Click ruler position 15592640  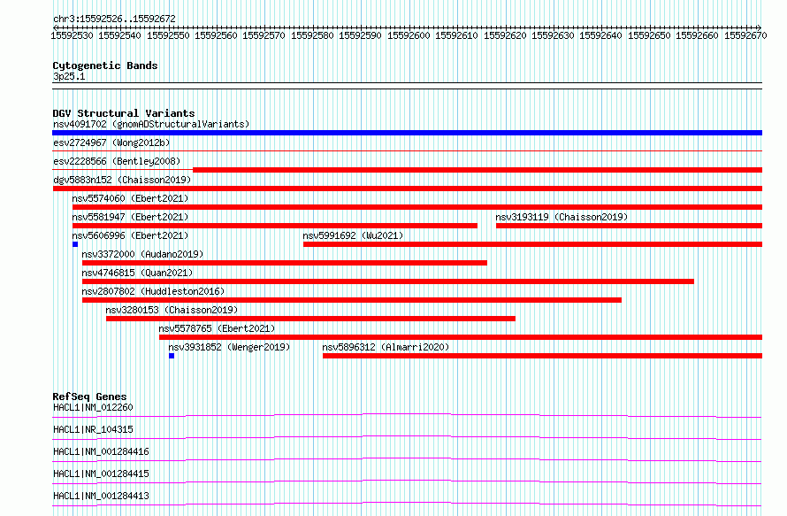point(600,35)
